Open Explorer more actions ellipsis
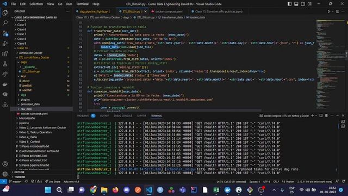 tap(67, 11)
